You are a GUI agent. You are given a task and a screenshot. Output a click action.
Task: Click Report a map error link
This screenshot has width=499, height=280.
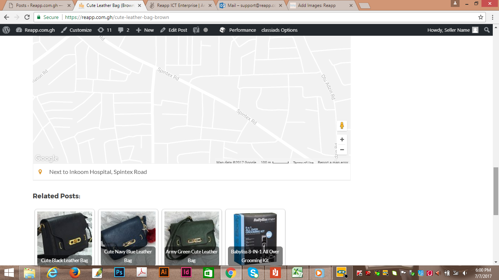[333, 163]
